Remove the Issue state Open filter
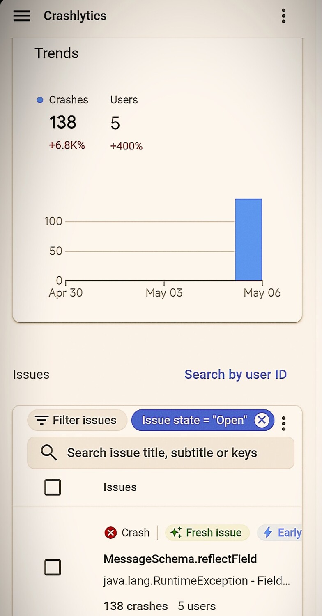Image resolution: width=322 pixels, height=616 pixels. [262, 420]
